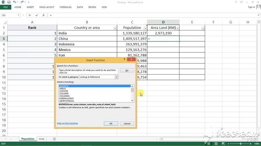This screenshot has width=261, height=146.
Task: Click the new sheet plus icon
Action: pyautogui.click(x=54, y=139)
